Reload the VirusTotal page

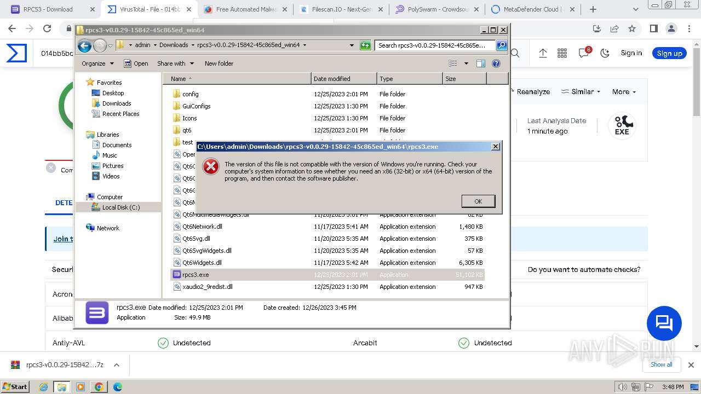point(47,29)
